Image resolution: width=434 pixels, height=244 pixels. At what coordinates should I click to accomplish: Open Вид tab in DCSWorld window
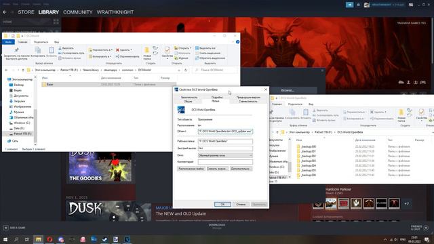click(x=57, y=42)
